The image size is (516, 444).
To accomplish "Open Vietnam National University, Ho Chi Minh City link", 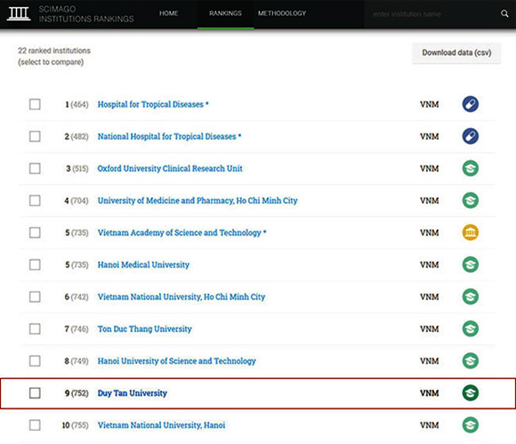I will (x=181, y=297).
